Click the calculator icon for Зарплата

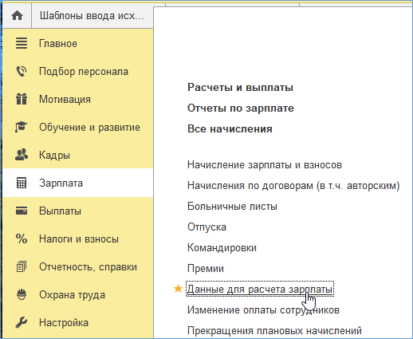(x=22, y=183)
